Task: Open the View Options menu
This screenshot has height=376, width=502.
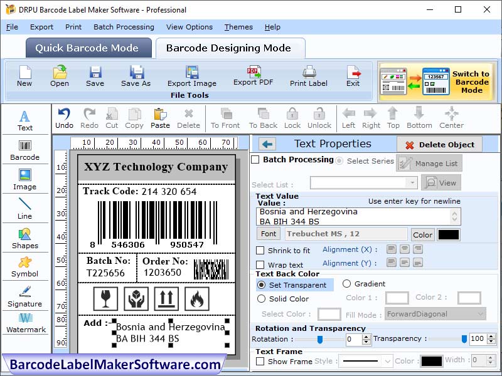Action: [190, 27]
